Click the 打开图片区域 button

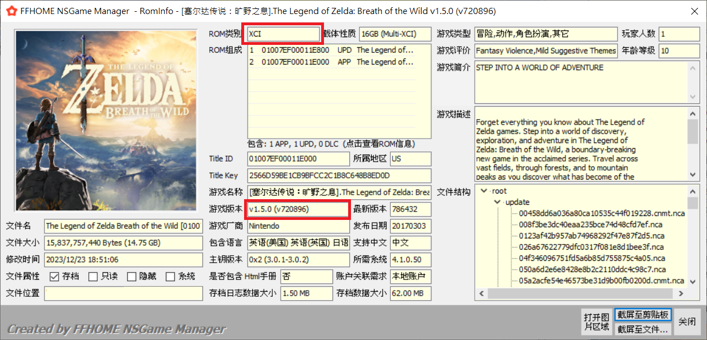(x=597, y=321)
